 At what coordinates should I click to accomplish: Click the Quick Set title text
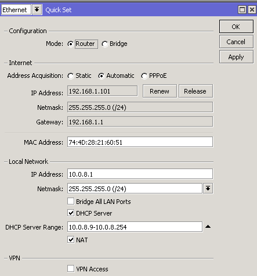[59, 10]
